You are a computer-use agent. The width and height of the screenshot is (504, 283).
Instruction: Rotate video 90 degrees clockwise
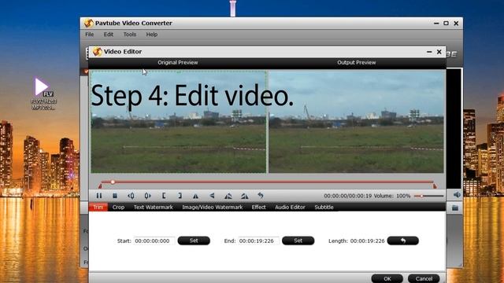pyautogui.click(x=245, y=196)
